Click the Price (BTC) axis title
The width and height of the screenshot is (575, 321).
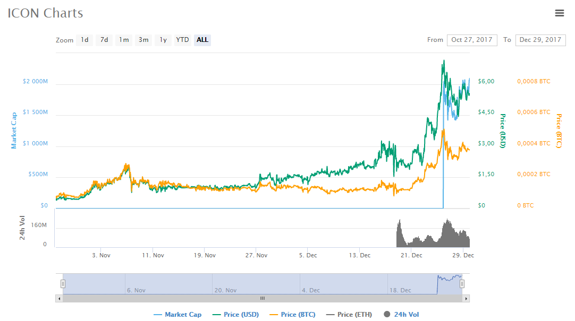pyautogui.click(x=559, y=131)
